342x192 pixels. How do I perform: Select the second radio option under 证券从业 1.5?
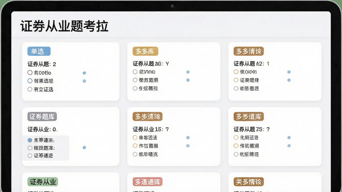point(135,146)
